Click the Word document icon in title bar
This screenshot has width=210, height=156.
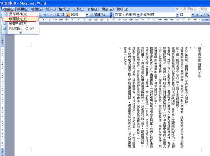[2, 3]
